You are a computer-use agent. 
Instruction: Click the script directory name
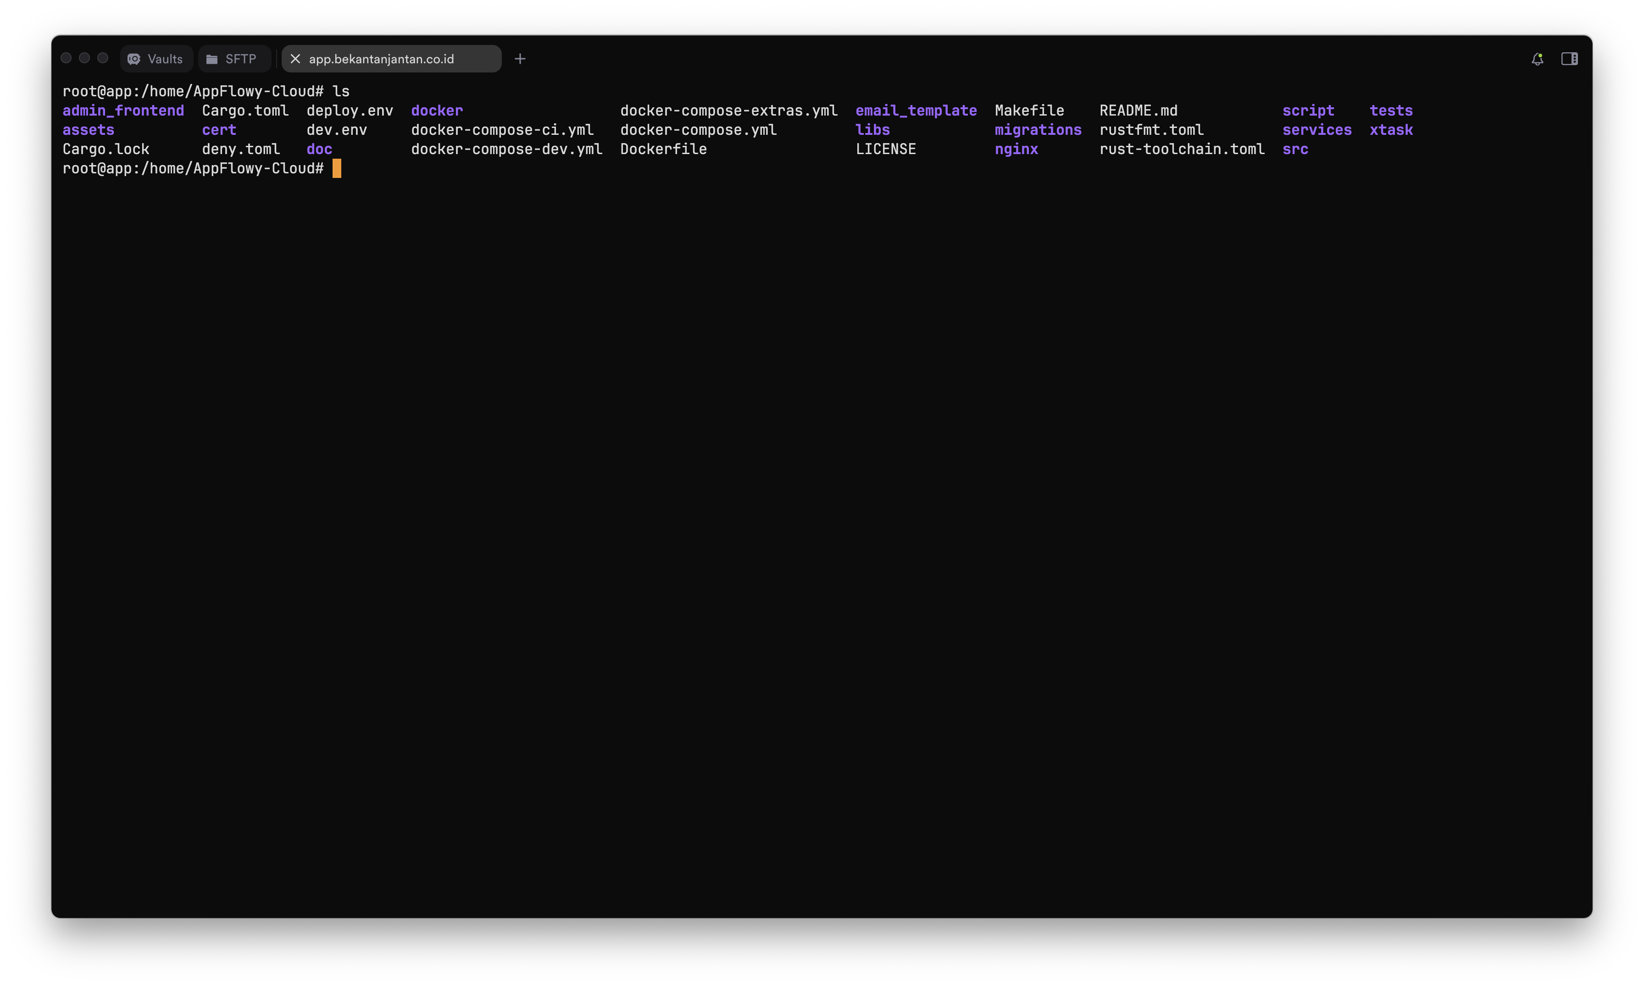tap(1308, 111)
